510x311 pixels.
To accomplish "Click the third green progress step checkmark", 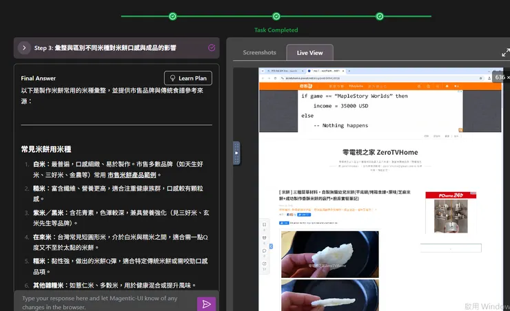I will [x=380, y=17].
